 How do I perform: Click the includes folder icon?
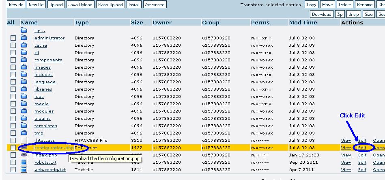click(x=24, y=74)
